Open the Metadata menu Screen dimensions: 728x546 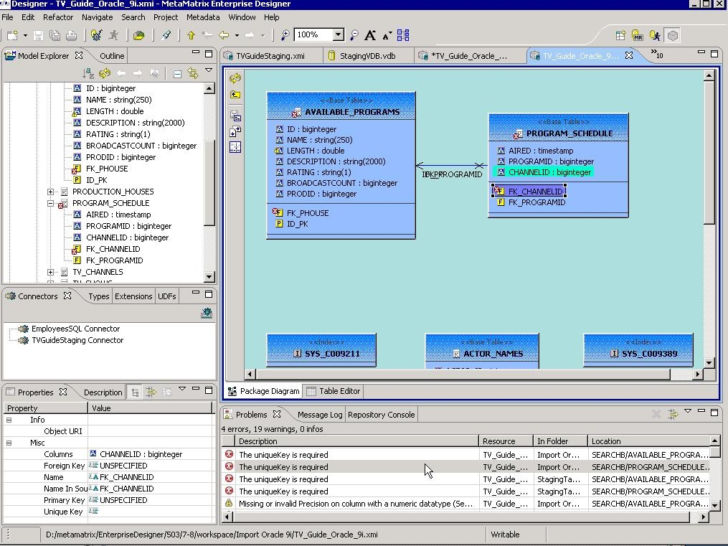203,17
